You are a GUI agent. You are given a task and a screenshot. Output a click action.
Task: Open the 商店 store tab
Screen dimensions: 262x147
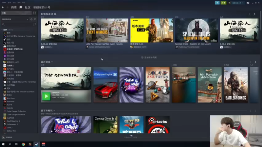14,7
